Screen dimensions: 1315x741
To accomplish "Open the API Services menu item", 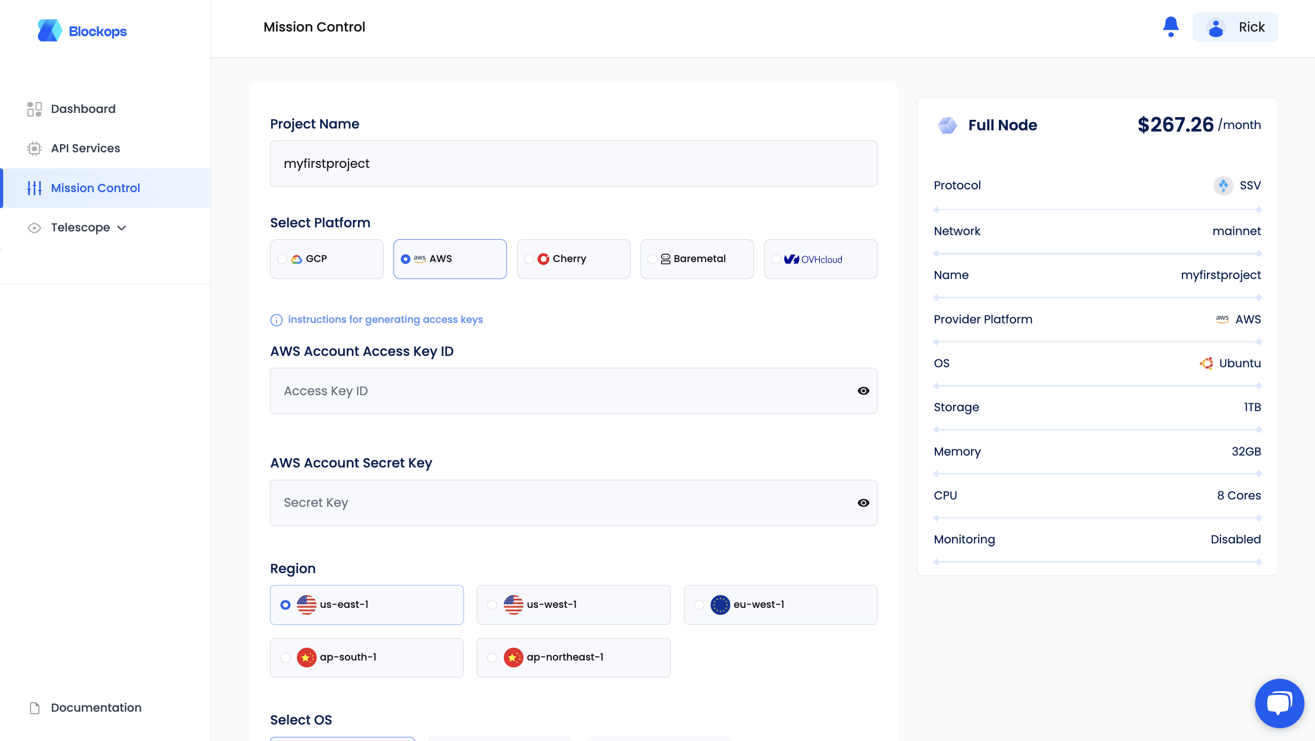I will pyautogui.click(x=105, y=149).
